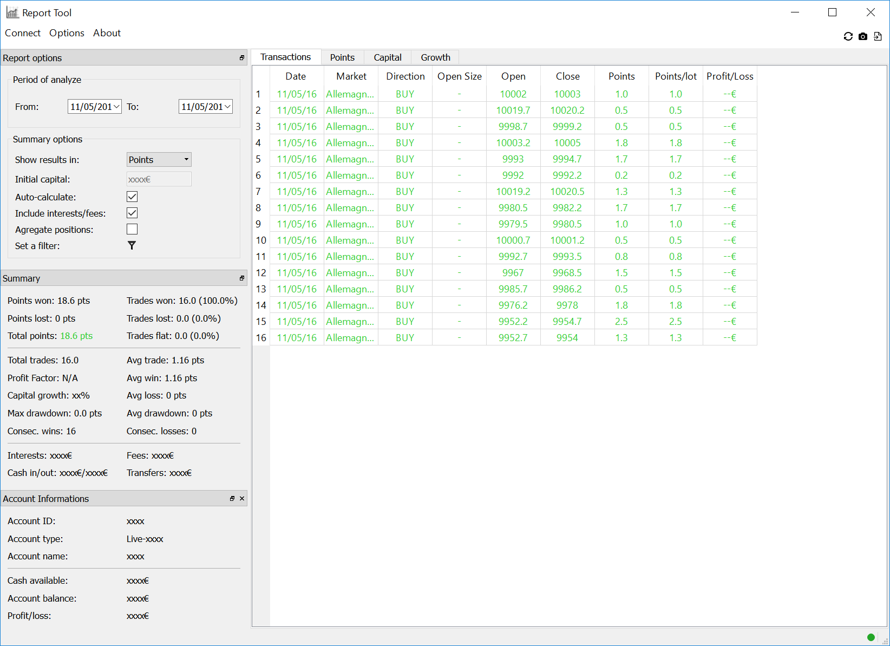Enable Agregate positions checkbox

click(132, 229)
